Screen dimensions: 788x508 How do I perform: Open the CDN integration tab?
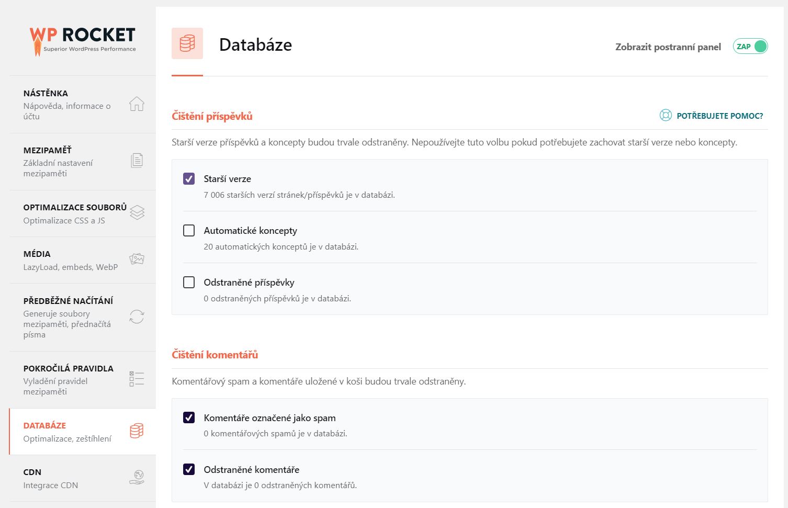point(83,478)
